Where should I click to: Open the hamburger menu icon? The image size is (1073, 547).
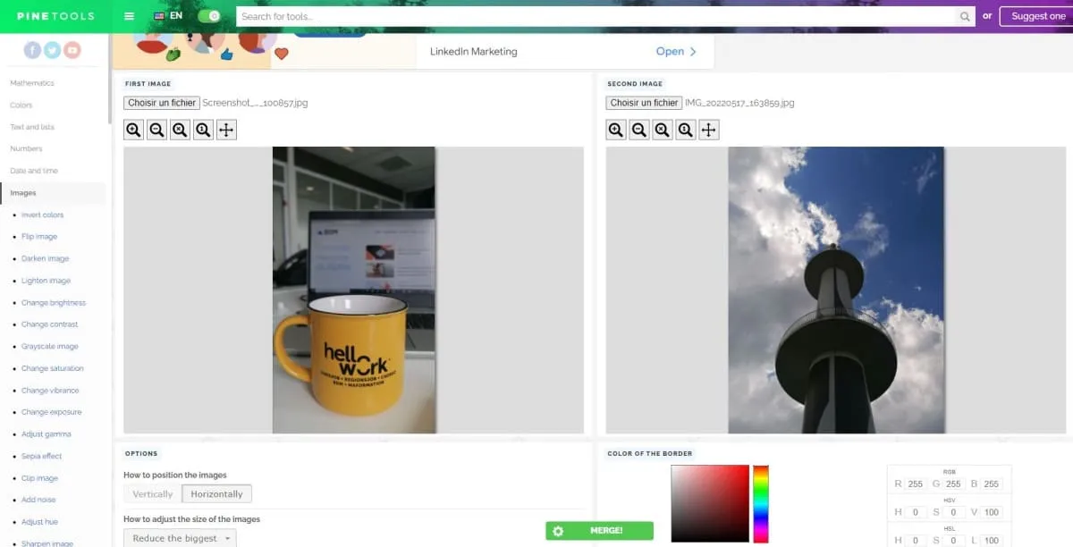(x=130, y=16)
